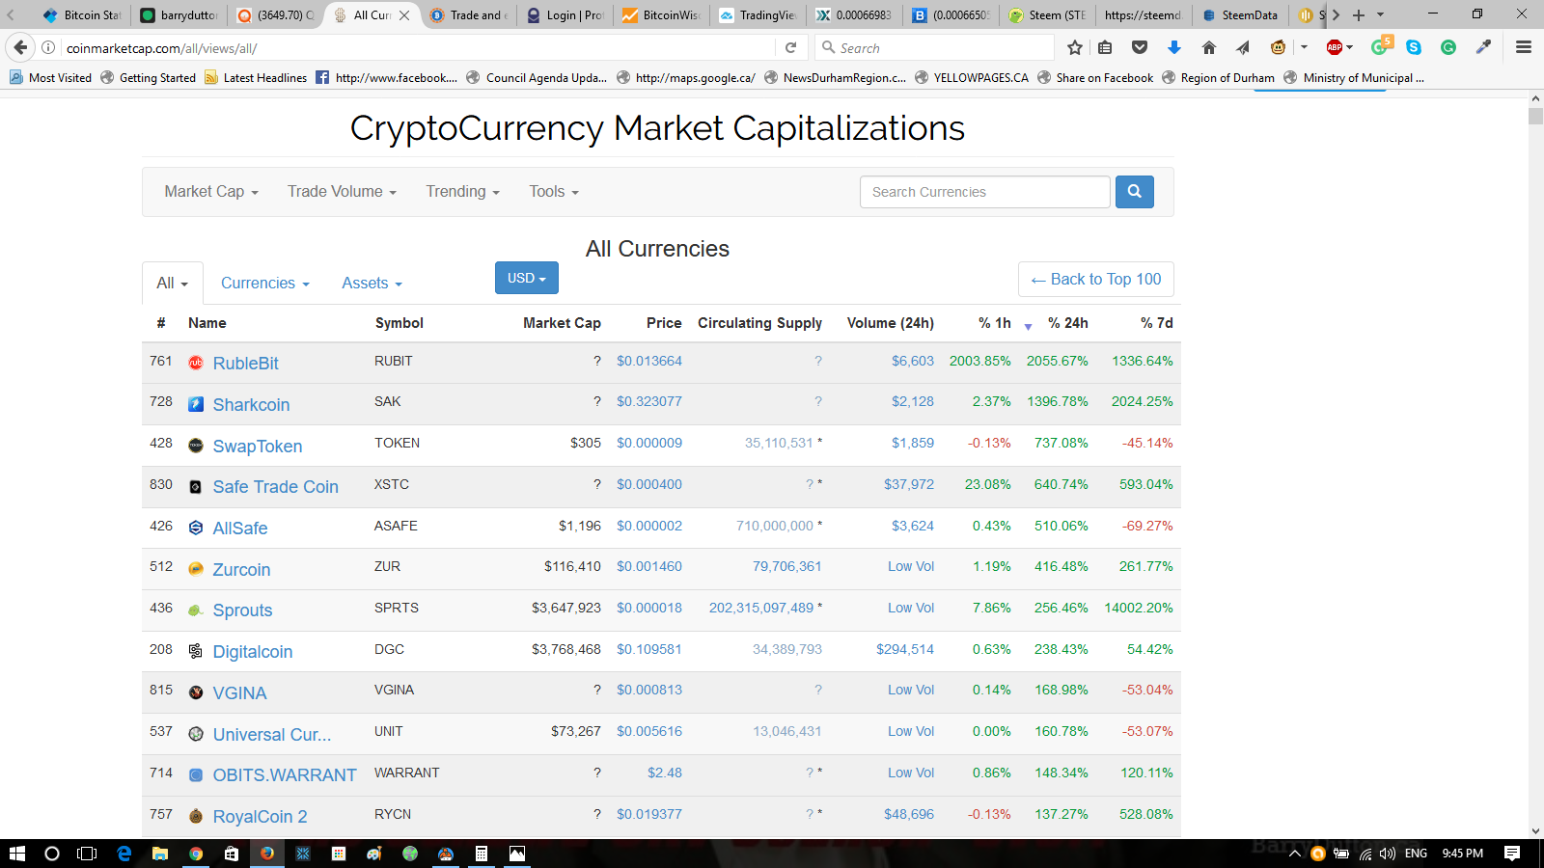
Task: Click the Skype extension icon
Action: tap(1414, 47)
